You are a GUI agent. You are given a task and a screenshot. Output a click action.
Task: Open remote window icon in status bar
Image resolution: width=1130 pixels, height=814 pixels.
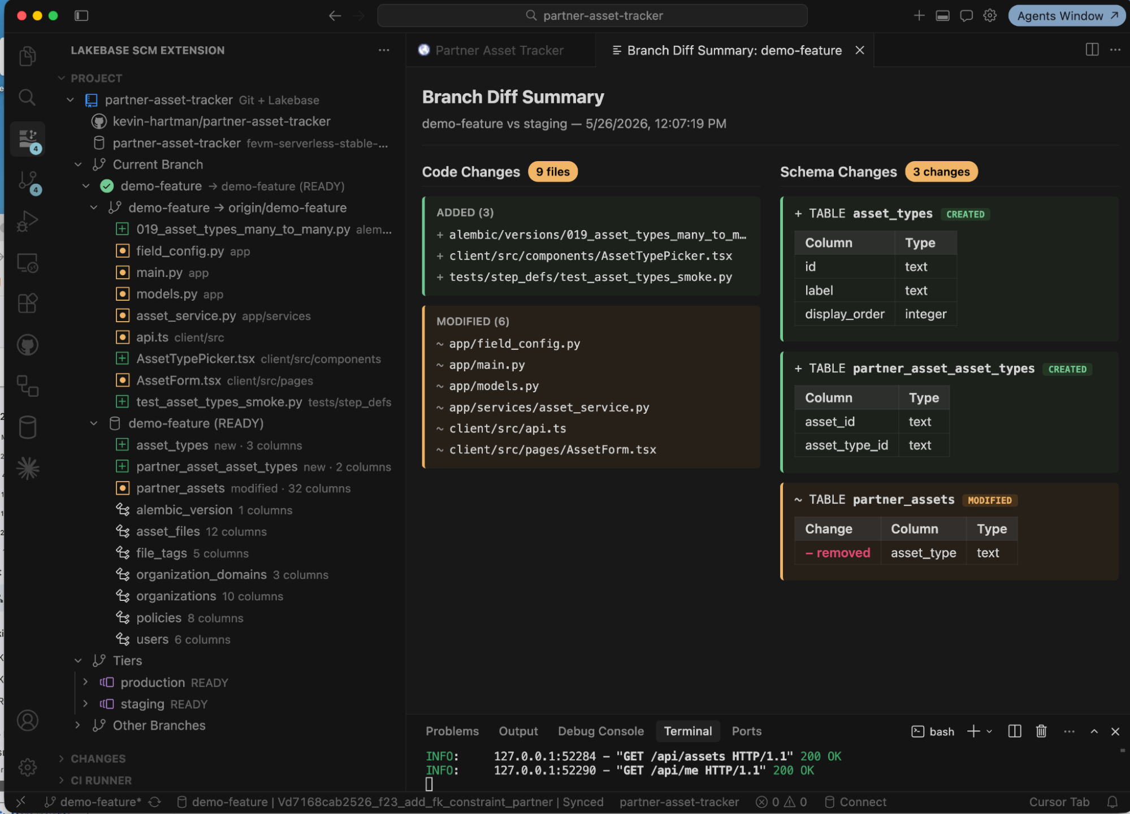tap(21, 802)
